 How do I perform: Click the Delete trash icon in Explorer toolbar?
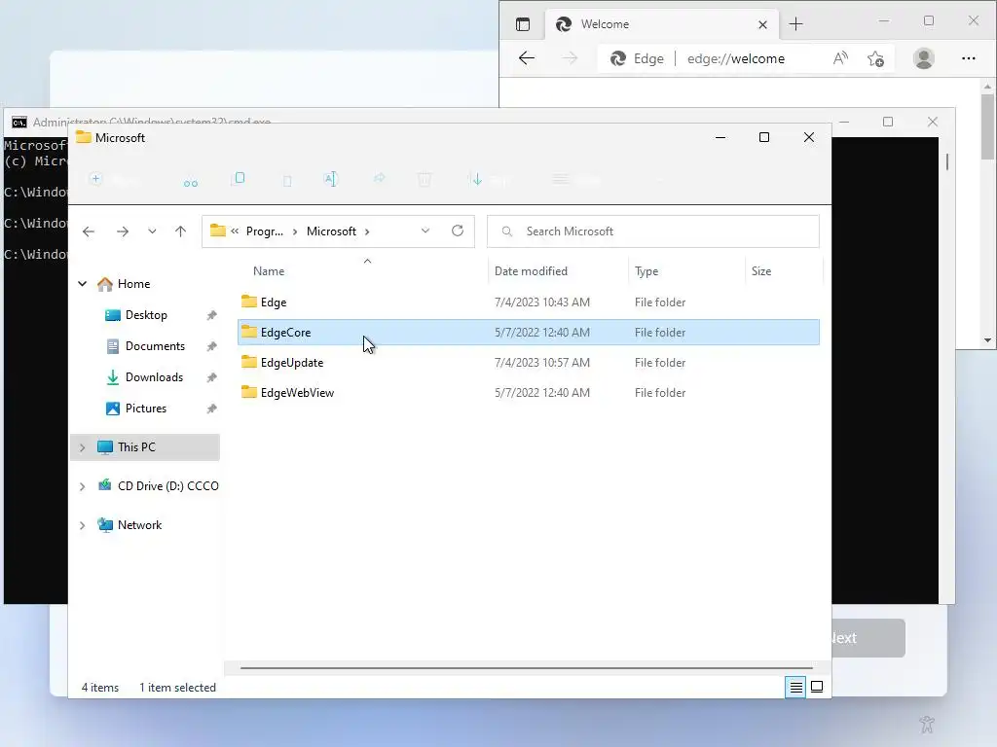[425, 180]
